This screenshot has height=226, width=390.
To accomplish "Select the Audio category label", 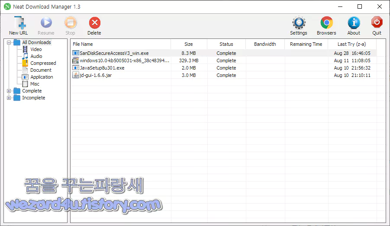I will 36,56.
